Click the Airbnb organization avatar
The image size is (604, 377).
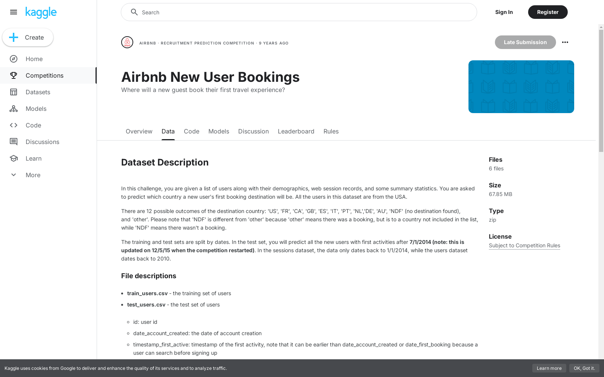pyautogui.click(x=127, y=42)
